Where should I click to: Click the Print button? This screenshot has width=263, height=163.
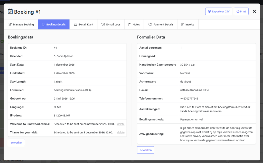click(241, 11)
